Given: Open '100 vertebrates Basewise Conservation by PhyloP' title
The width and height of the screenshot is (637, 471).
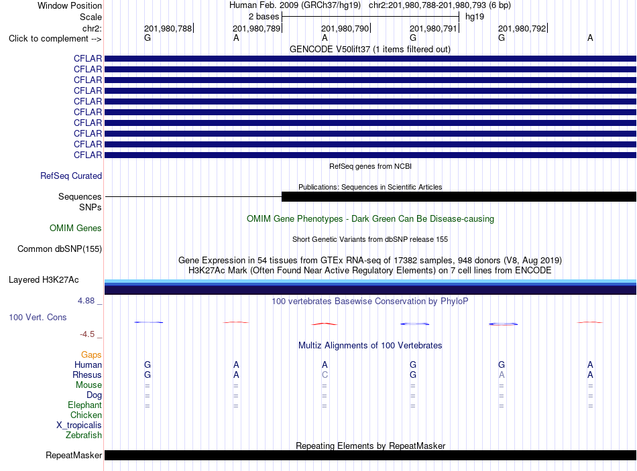Looking at the screenshot, I should tap(370, 301).
